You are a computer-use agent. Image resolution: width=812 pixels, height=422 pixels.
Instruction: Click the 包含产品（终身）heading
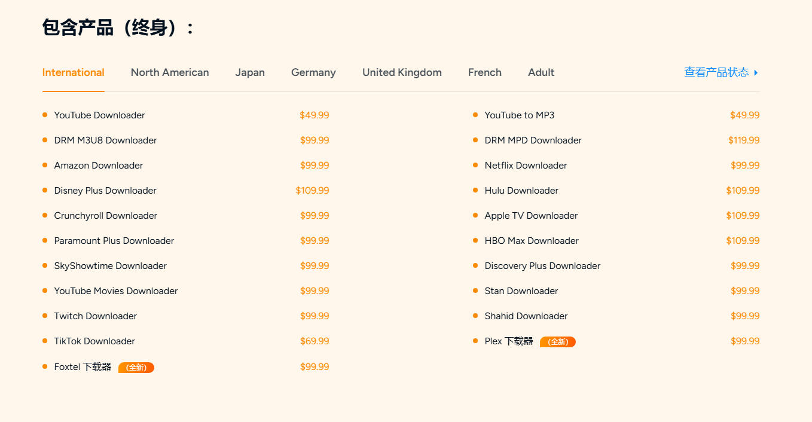point(118,27)
